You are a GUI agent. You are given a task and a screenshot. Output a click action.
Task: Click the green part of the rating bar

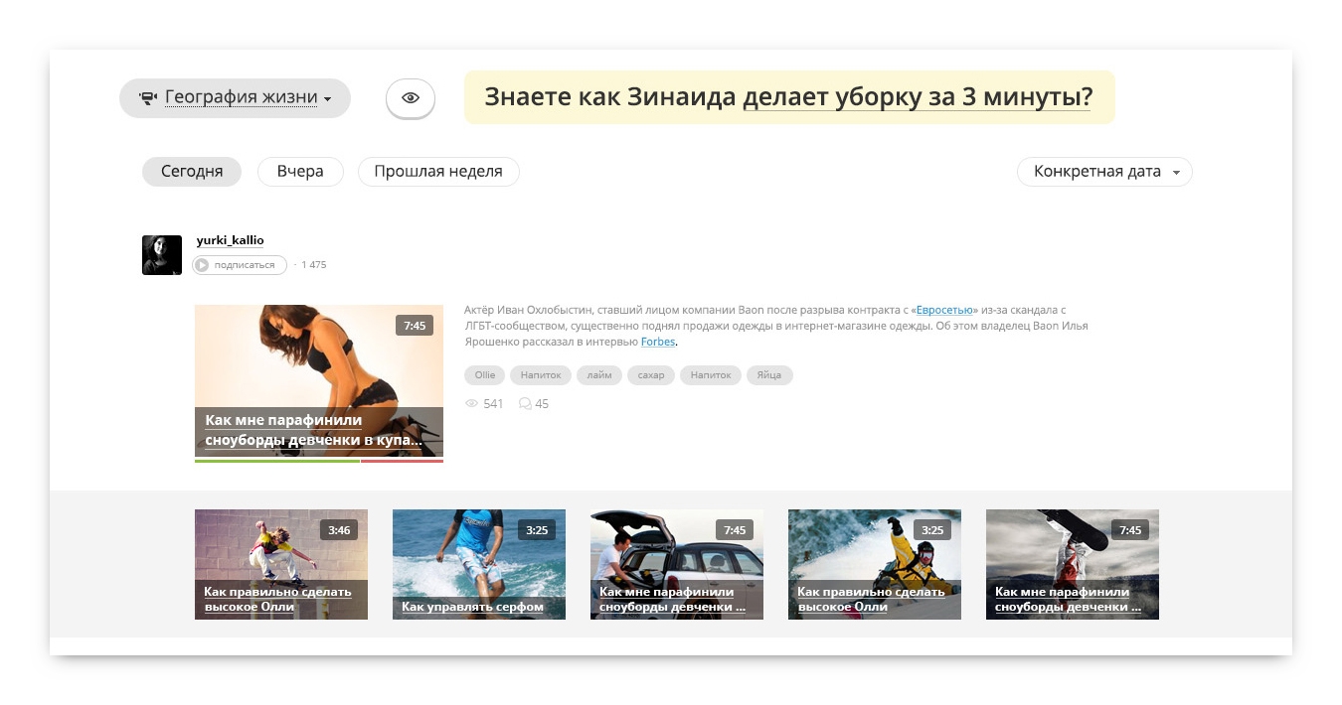point(277,461)
